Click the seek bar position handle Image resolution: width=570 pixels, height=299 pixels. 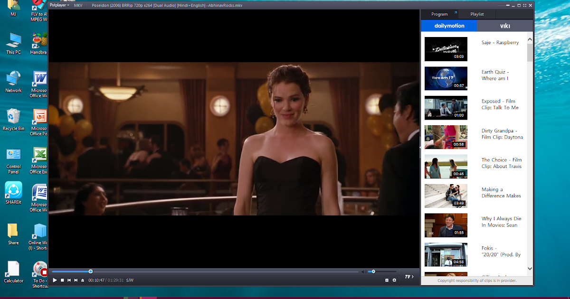tap(91, 271)
